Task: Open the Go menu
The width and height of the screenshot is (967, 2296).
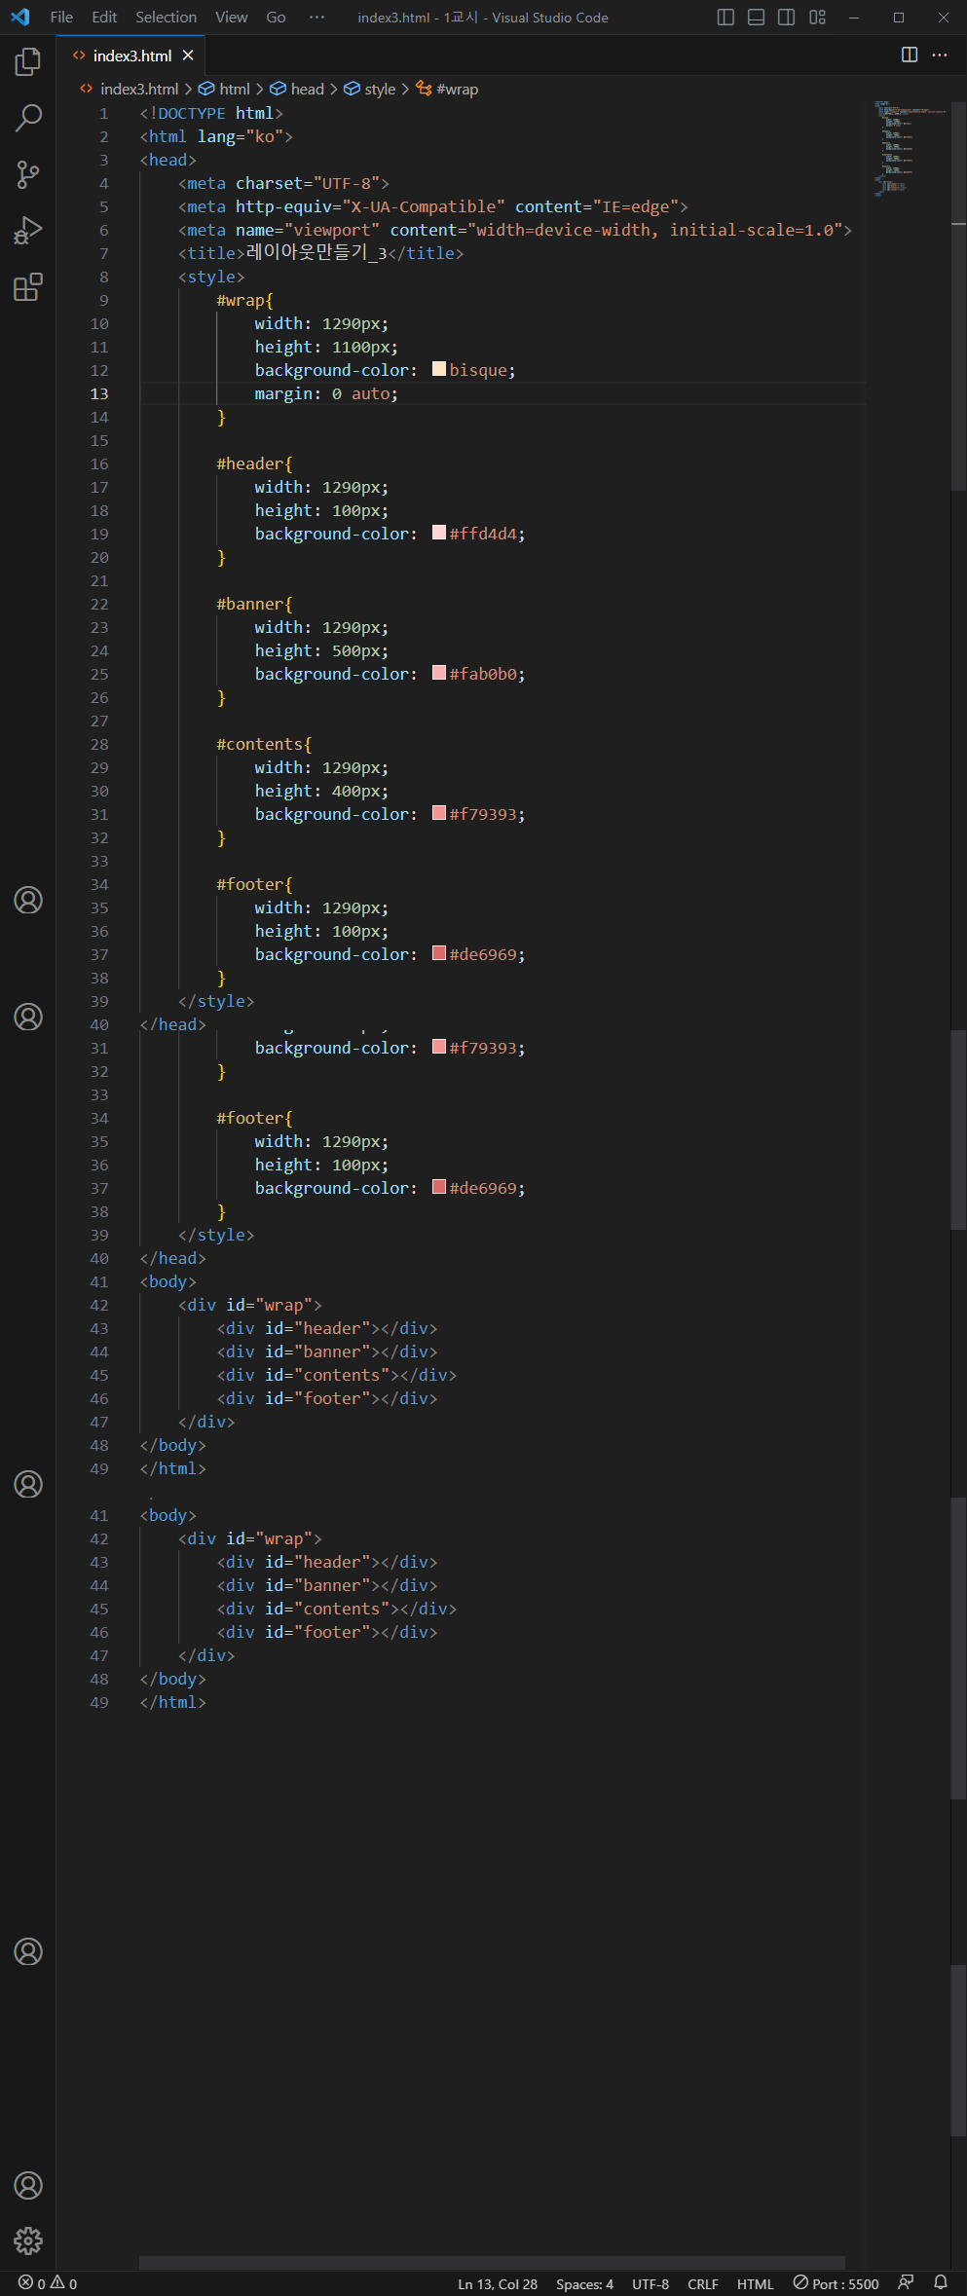Action: (x=276, y=17)
